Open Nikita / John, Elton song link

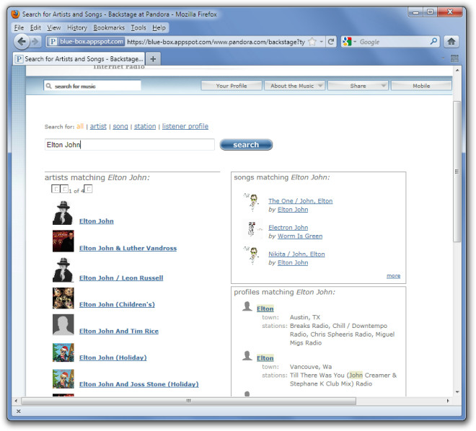pos(296,254)
